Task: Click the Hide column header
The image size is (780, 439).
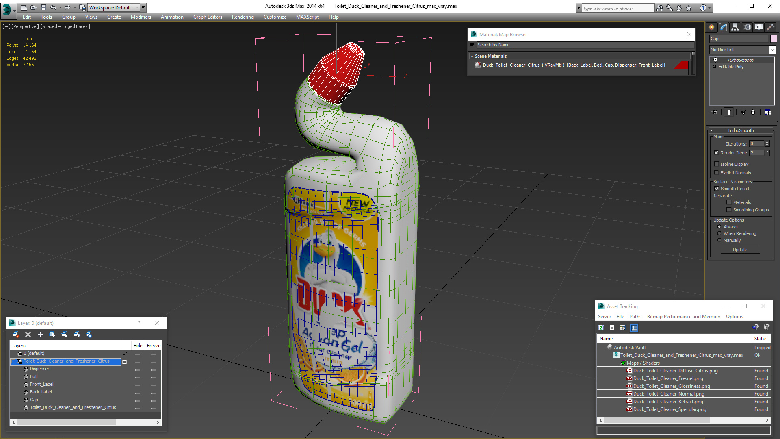Action: tap(138, 346)
